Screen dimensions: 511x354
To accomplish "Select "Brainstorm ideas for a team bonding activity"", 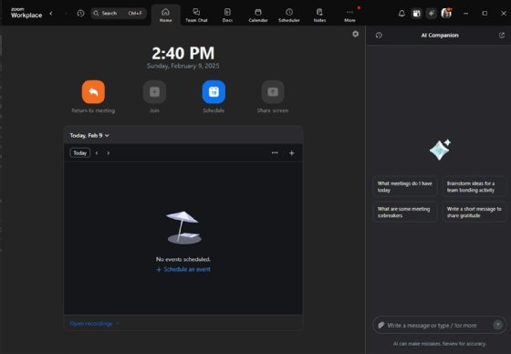I will (474, 187).
